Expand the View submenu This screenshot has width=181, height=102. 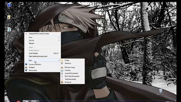coord(42,37)
